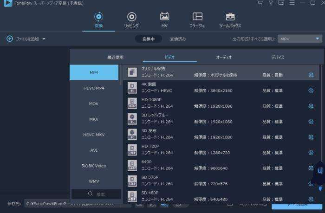
Task: Switch to the 変換済み tab
Action: coord(178,39)
